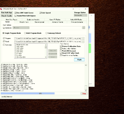This screenshot has width=124, height=114.
Task: Toggle the NON-HLOS.bin list checkbox
Action: (x=15, y=45)
